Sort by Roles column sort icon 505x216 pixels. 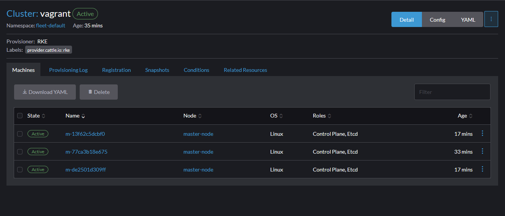(x=329, y=116)
